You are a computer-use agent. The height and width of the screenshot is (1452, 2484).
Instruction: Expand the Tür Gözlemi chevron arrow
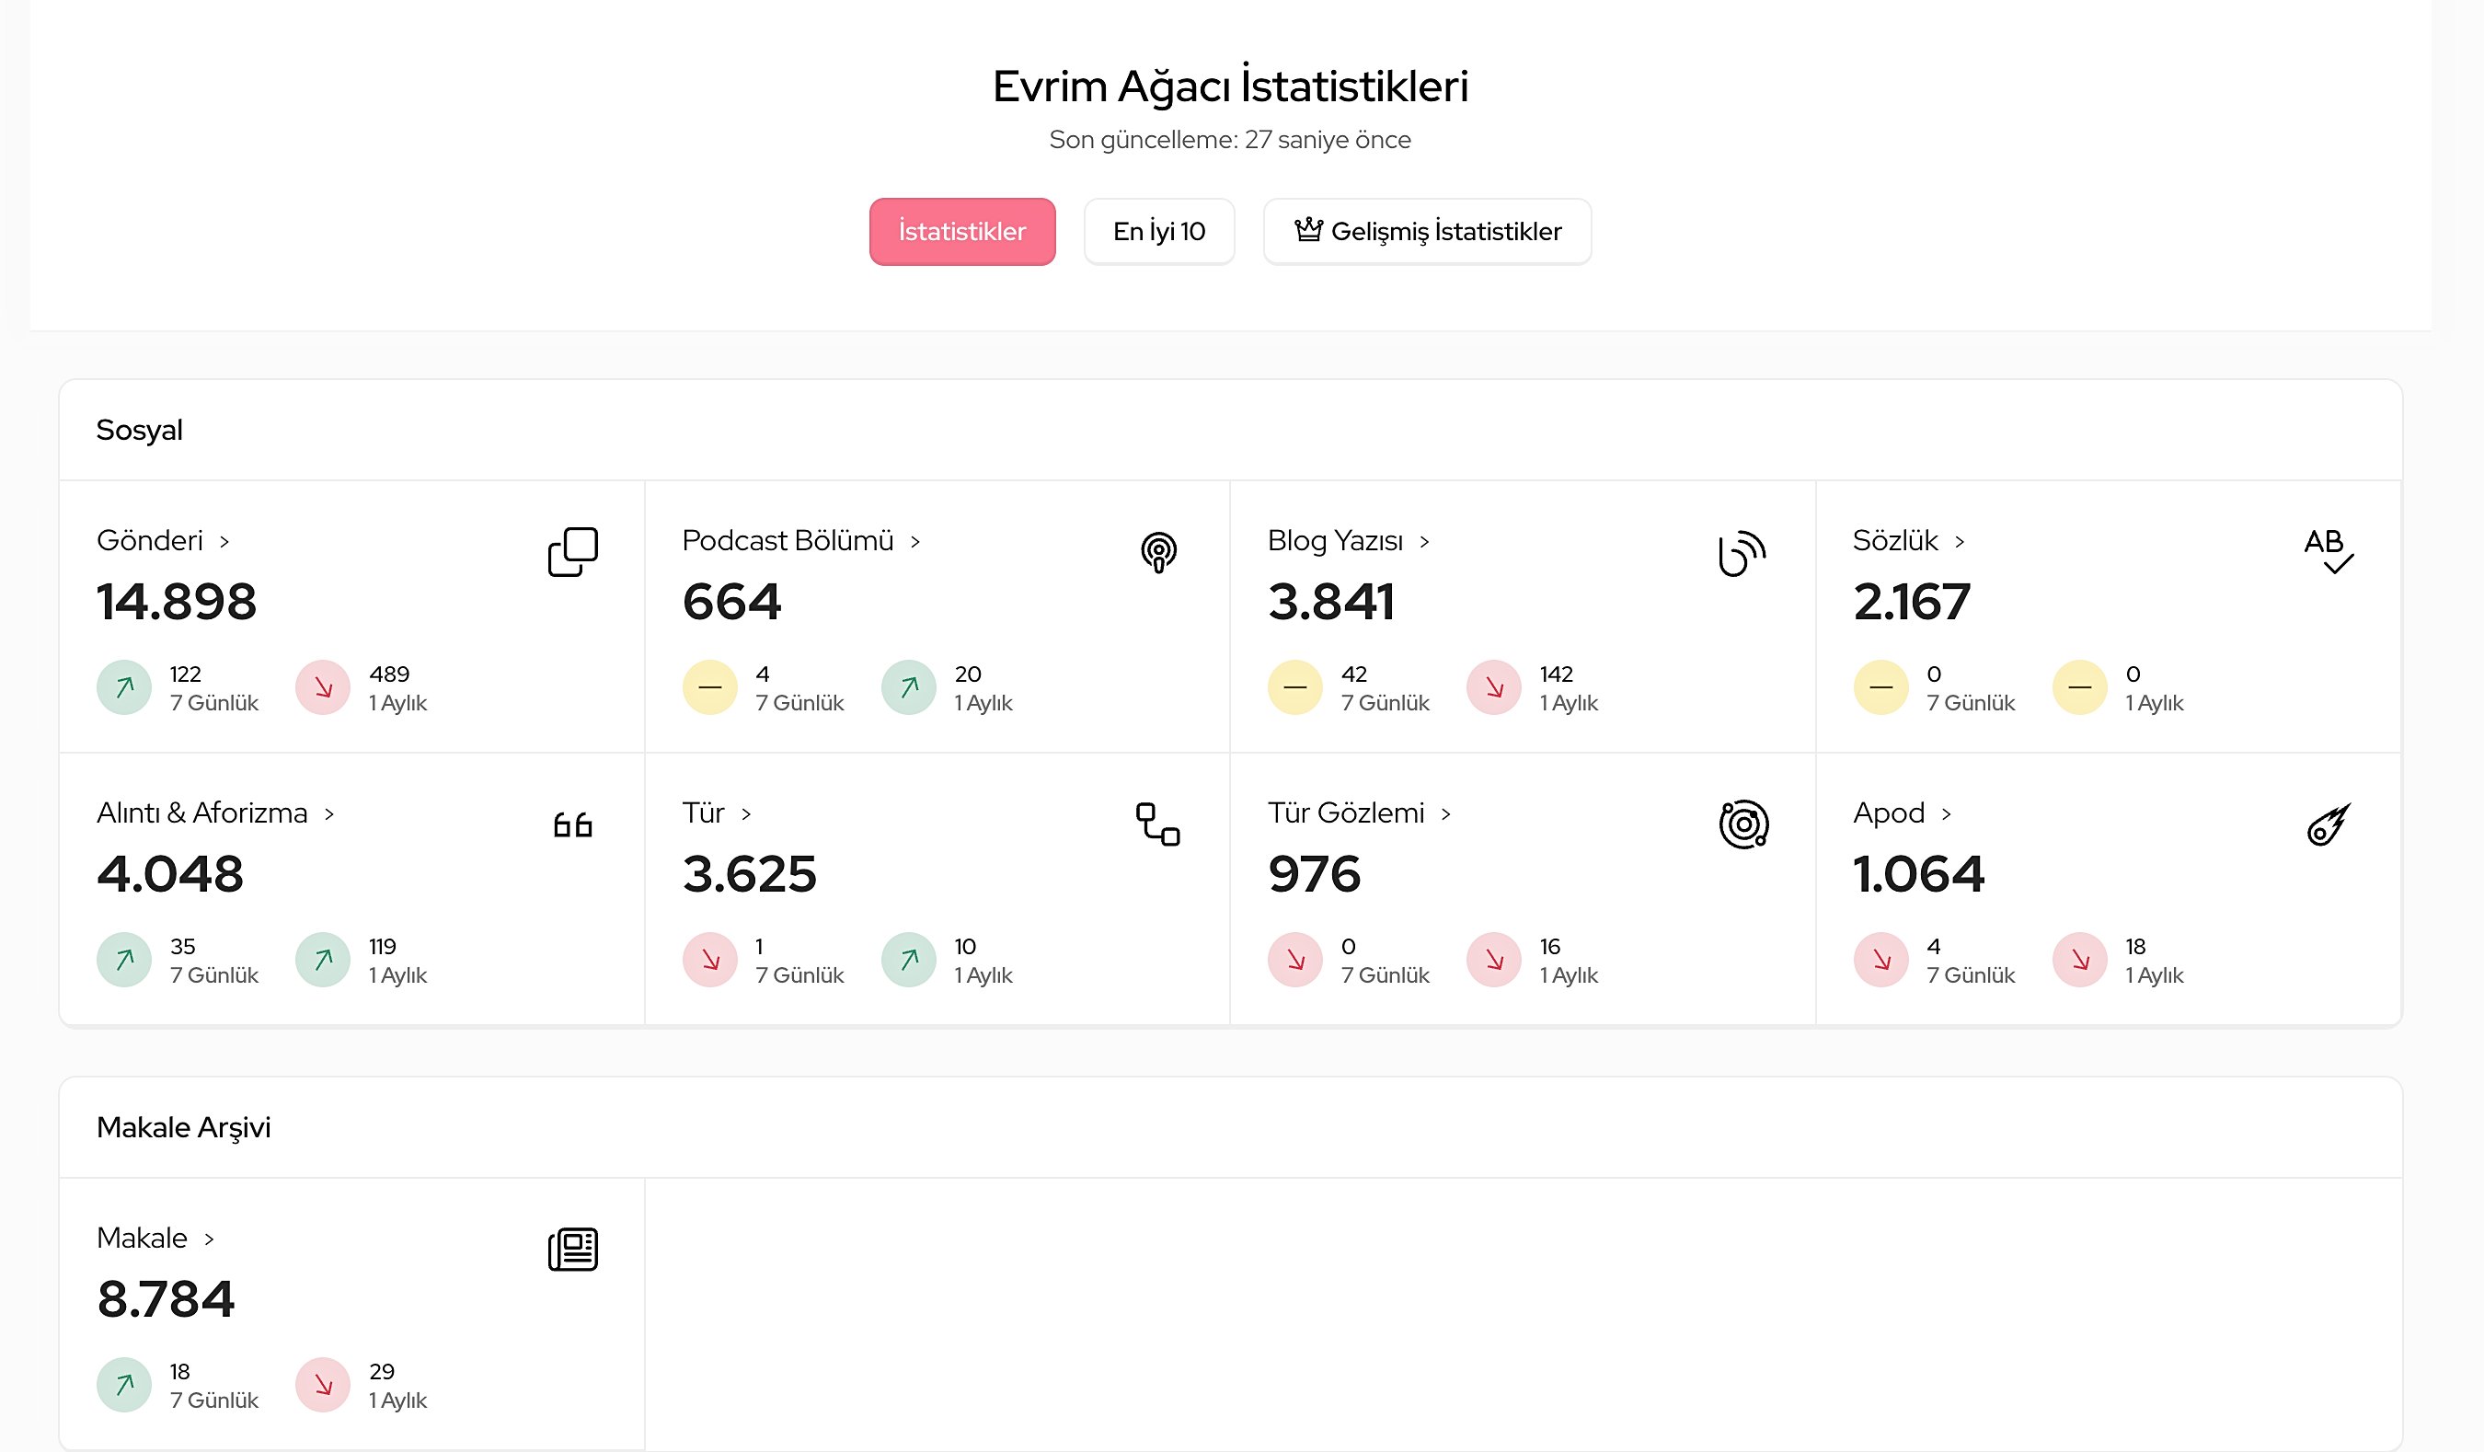[x=1445, y=814]
